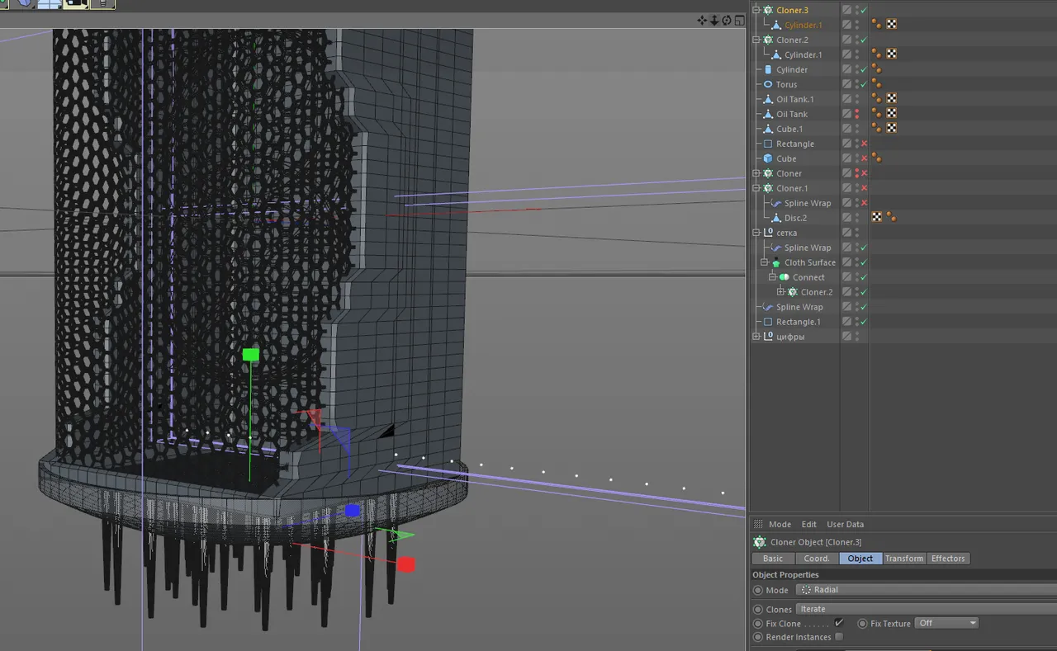Viewport: 1057px width, 651px height.
Task: Click the Attribute Manager grip handle icon
Action: (758, 524)
